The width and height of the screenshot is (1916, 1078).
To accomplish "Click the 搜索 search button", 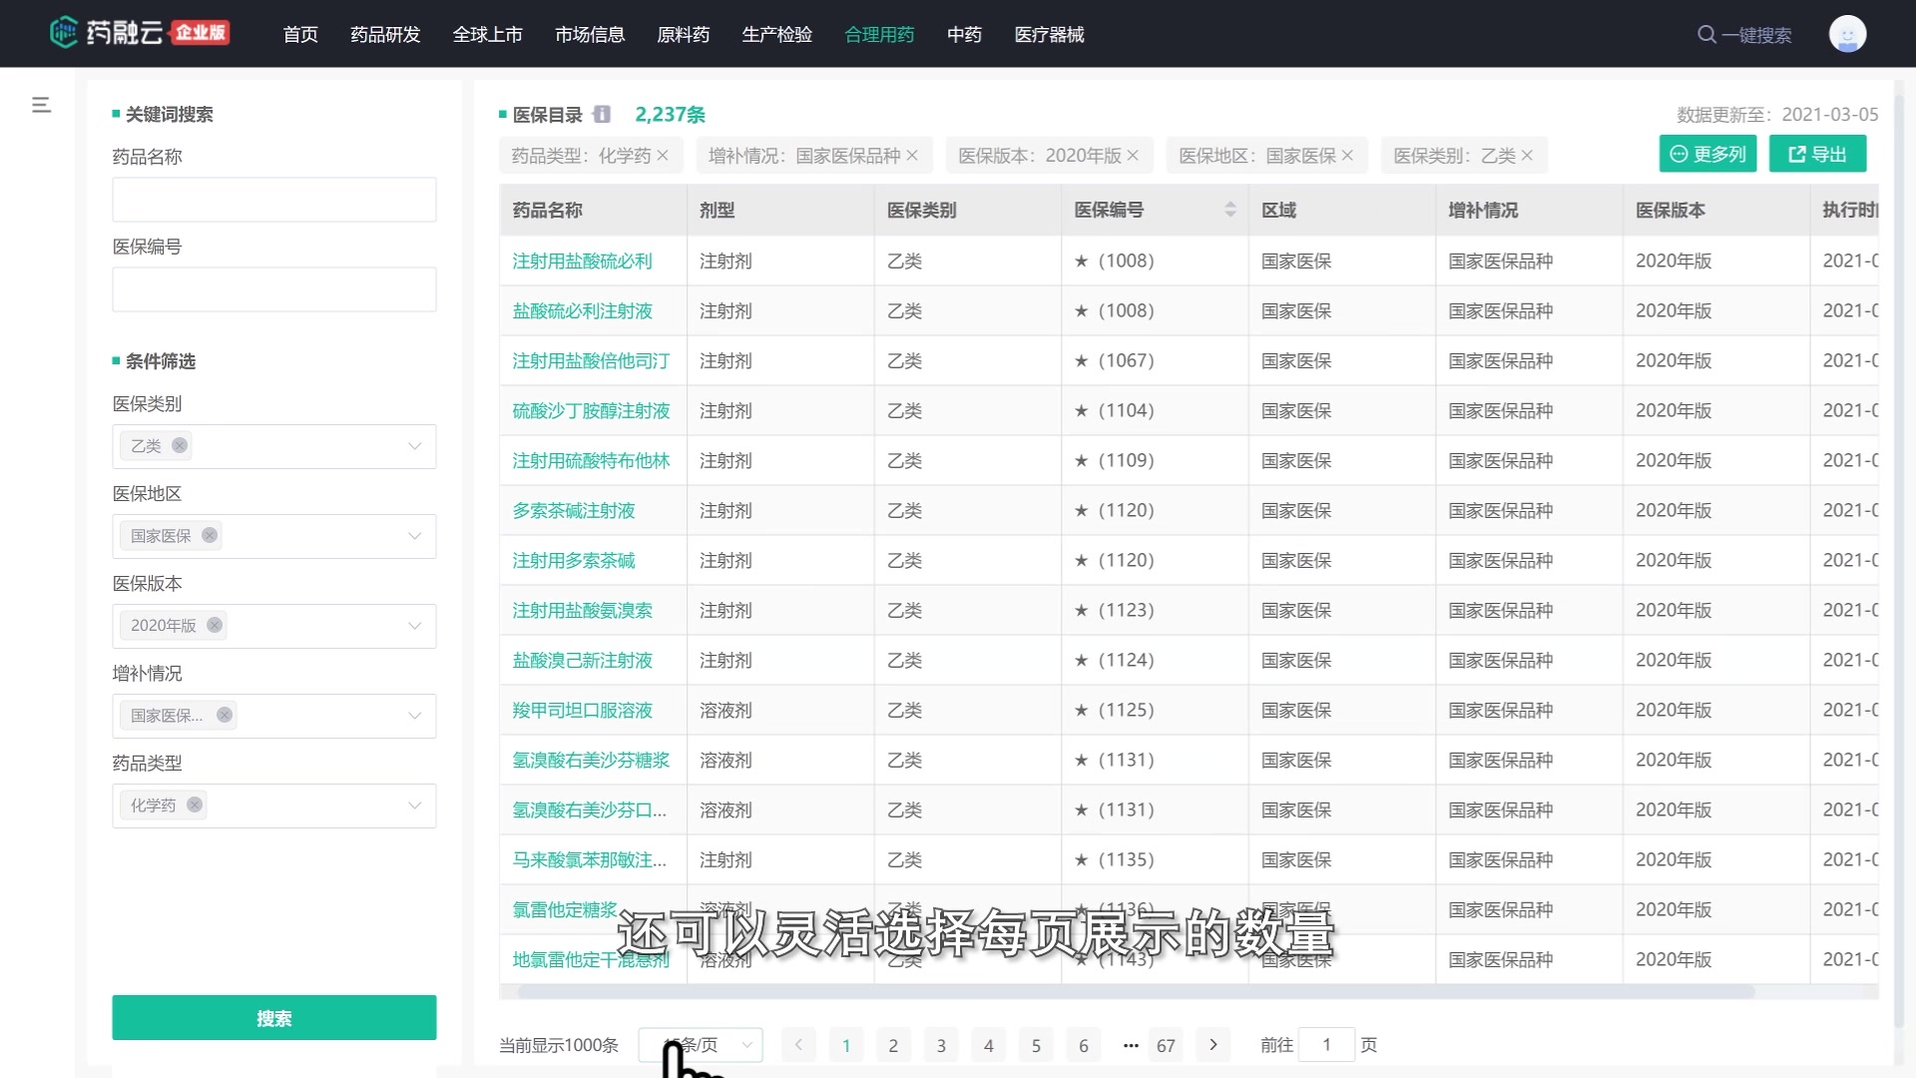I will (x=273, y=1017).
